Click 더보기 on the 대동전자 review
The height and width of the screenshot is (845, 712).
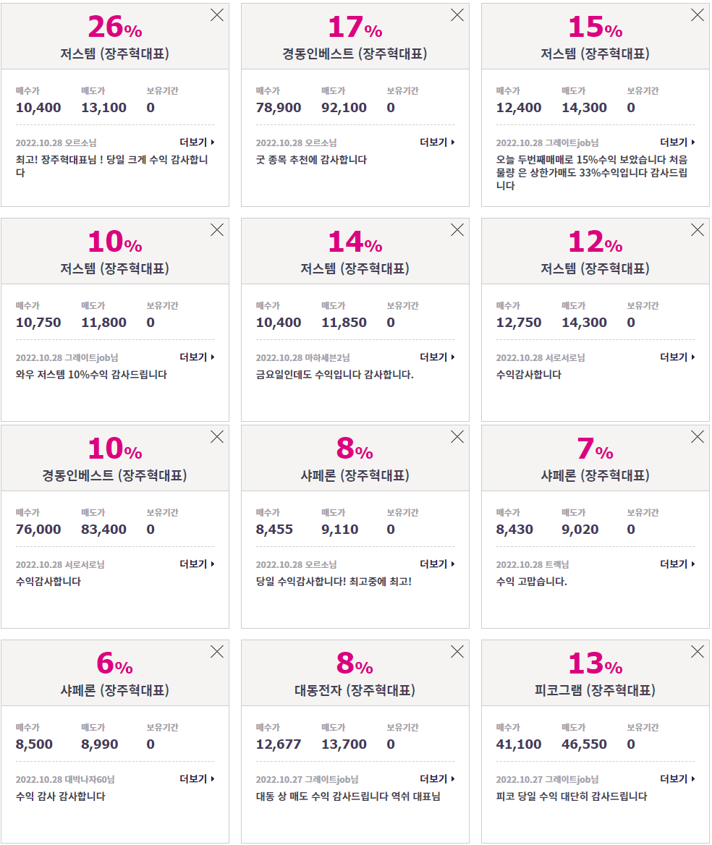pyautogui.click(x=438, y=779)
